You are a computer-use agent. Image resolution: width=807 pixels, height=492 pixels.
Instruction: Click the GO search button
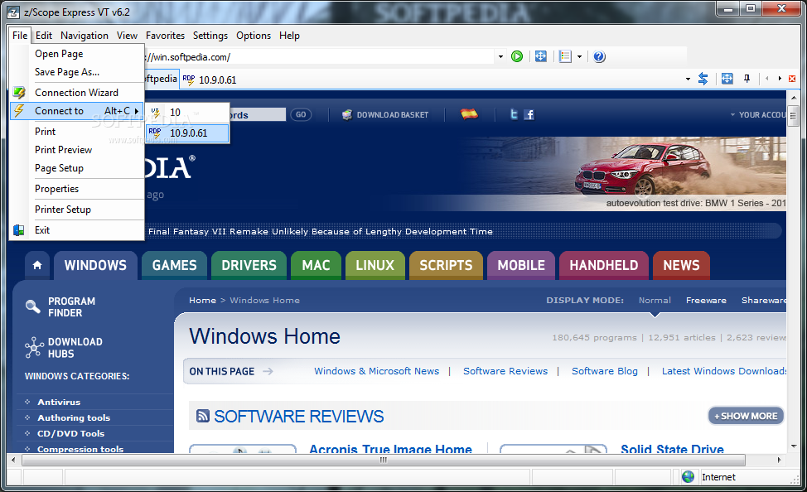tap(301, 115)
